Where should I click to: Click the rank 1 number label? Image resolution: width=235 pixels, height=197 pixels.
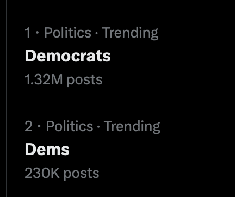click(27, 33)
